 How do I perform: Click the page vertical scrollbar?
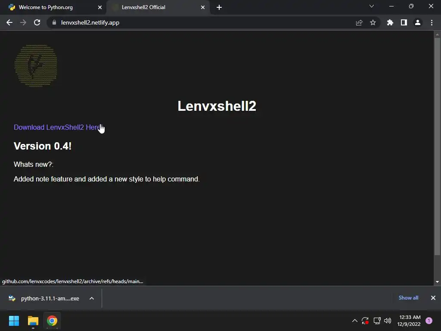pos(437,147)
